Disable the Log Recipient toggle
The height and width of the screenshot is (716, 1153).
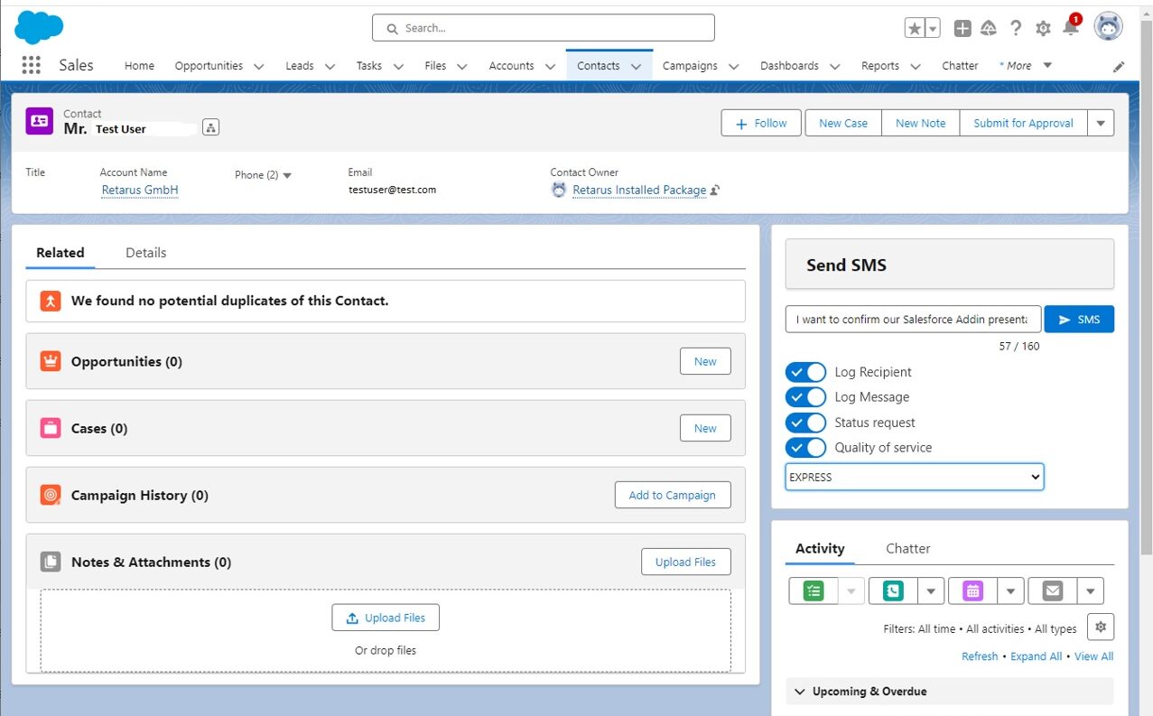coord(805,372)
